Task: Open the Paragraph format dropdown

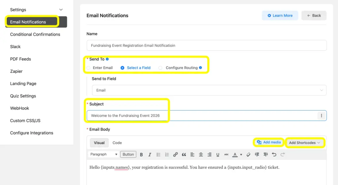Action: [103, 154]
